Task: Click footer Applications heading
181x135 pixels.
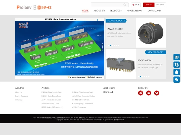Action: (x=109, y=88)
